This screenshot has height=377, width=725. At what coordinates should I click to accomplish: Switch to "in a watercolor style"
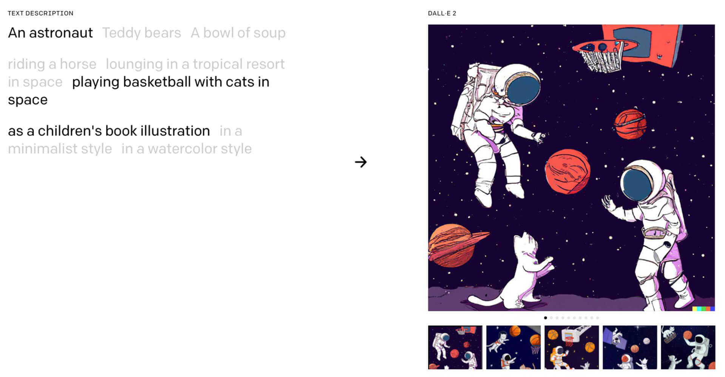coord(187,149)
